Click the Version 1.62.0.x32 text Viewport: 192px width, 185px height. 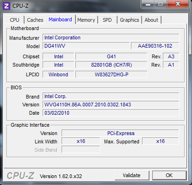(x=61, y=176)
